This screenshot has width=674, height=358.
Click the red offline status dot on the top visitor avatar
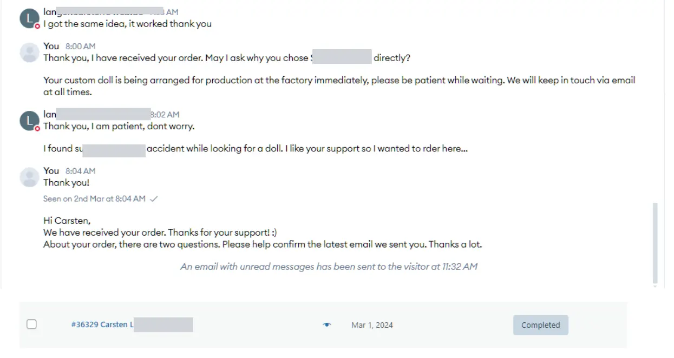[37, 26]
